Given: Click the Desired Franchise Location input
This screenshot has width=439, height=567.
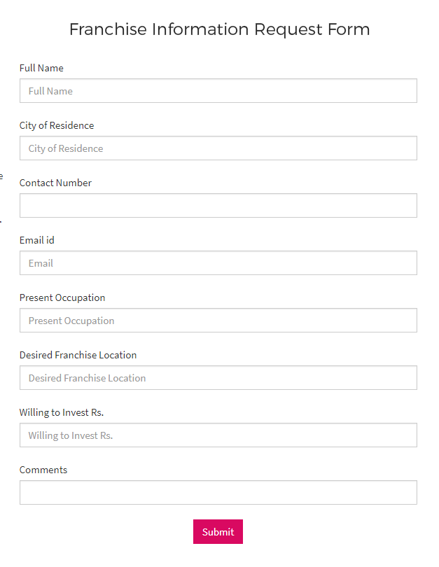Looking at the screenshot, I should (x=218, y=378).
